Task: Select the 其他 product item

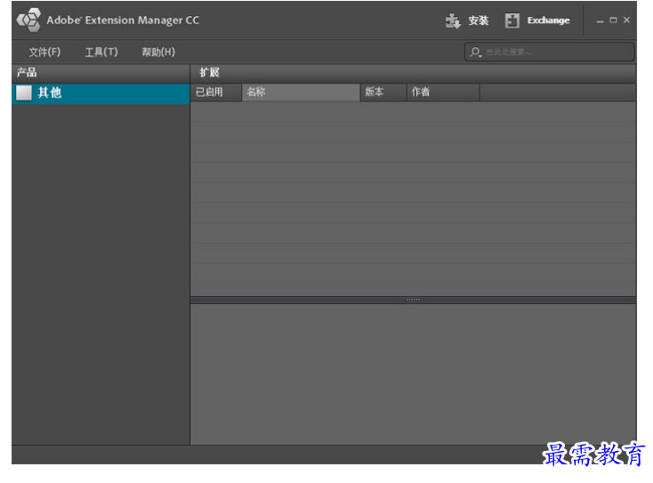Action: click(x=101, y=93)
